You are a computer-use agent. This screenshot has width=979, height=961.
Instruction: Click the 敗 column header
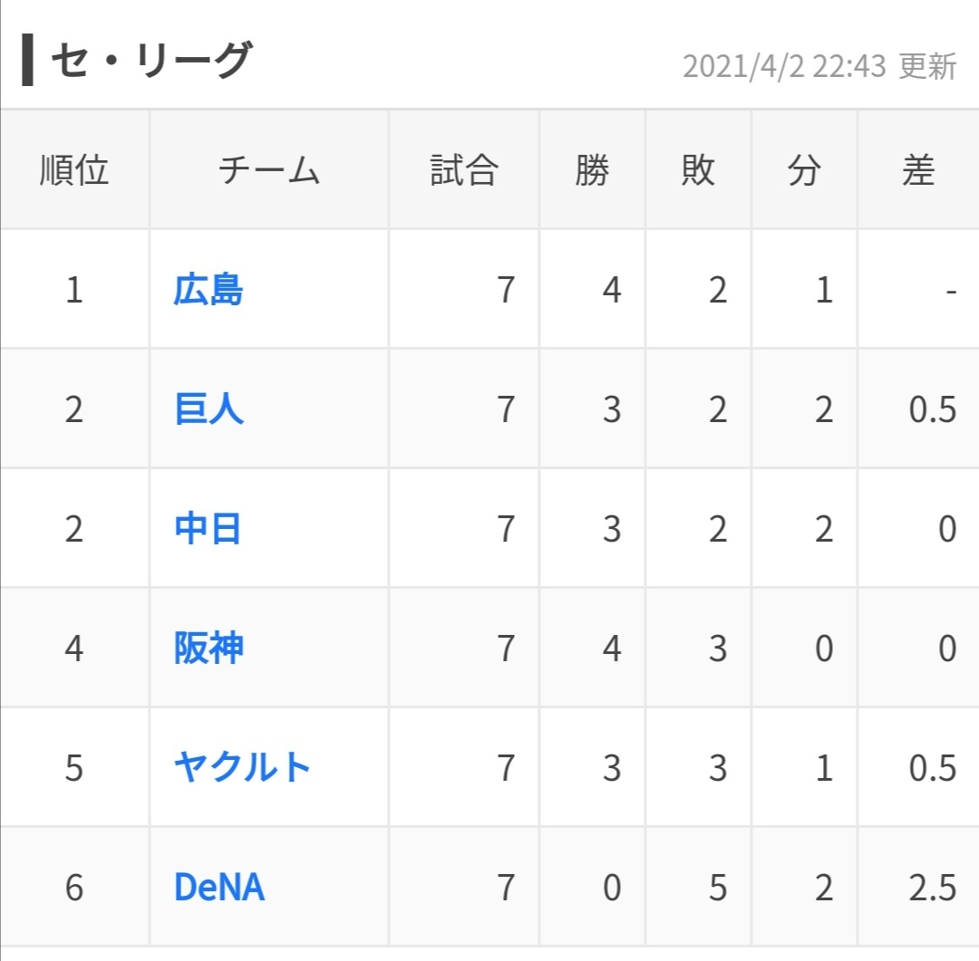(698, 170)
